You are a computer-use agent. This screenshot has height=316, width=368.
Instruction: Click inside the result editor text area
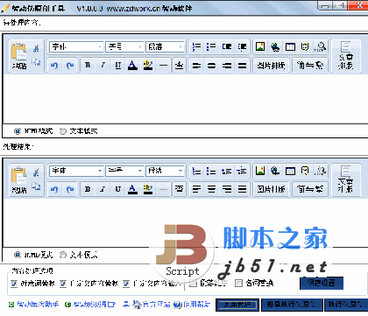(x=186, y=222)
